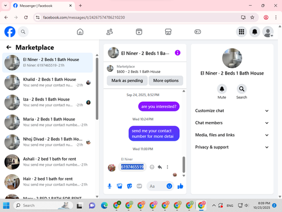282x212 pixels.
Task: Open Task View on taskbar
Action: point(80,205)
